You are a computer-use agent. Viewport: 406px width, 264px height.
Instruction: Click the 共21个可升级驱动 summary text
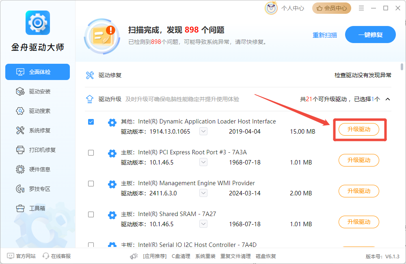pos(323,99)
